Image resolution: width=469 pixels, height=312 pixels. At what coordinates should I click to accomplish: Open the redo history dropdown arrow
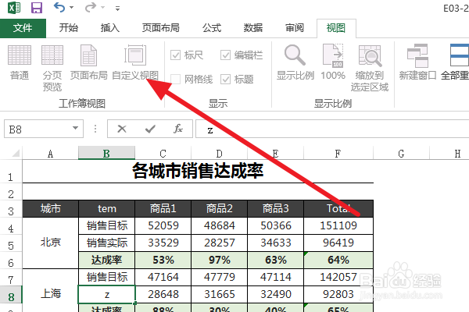point(103,8)
